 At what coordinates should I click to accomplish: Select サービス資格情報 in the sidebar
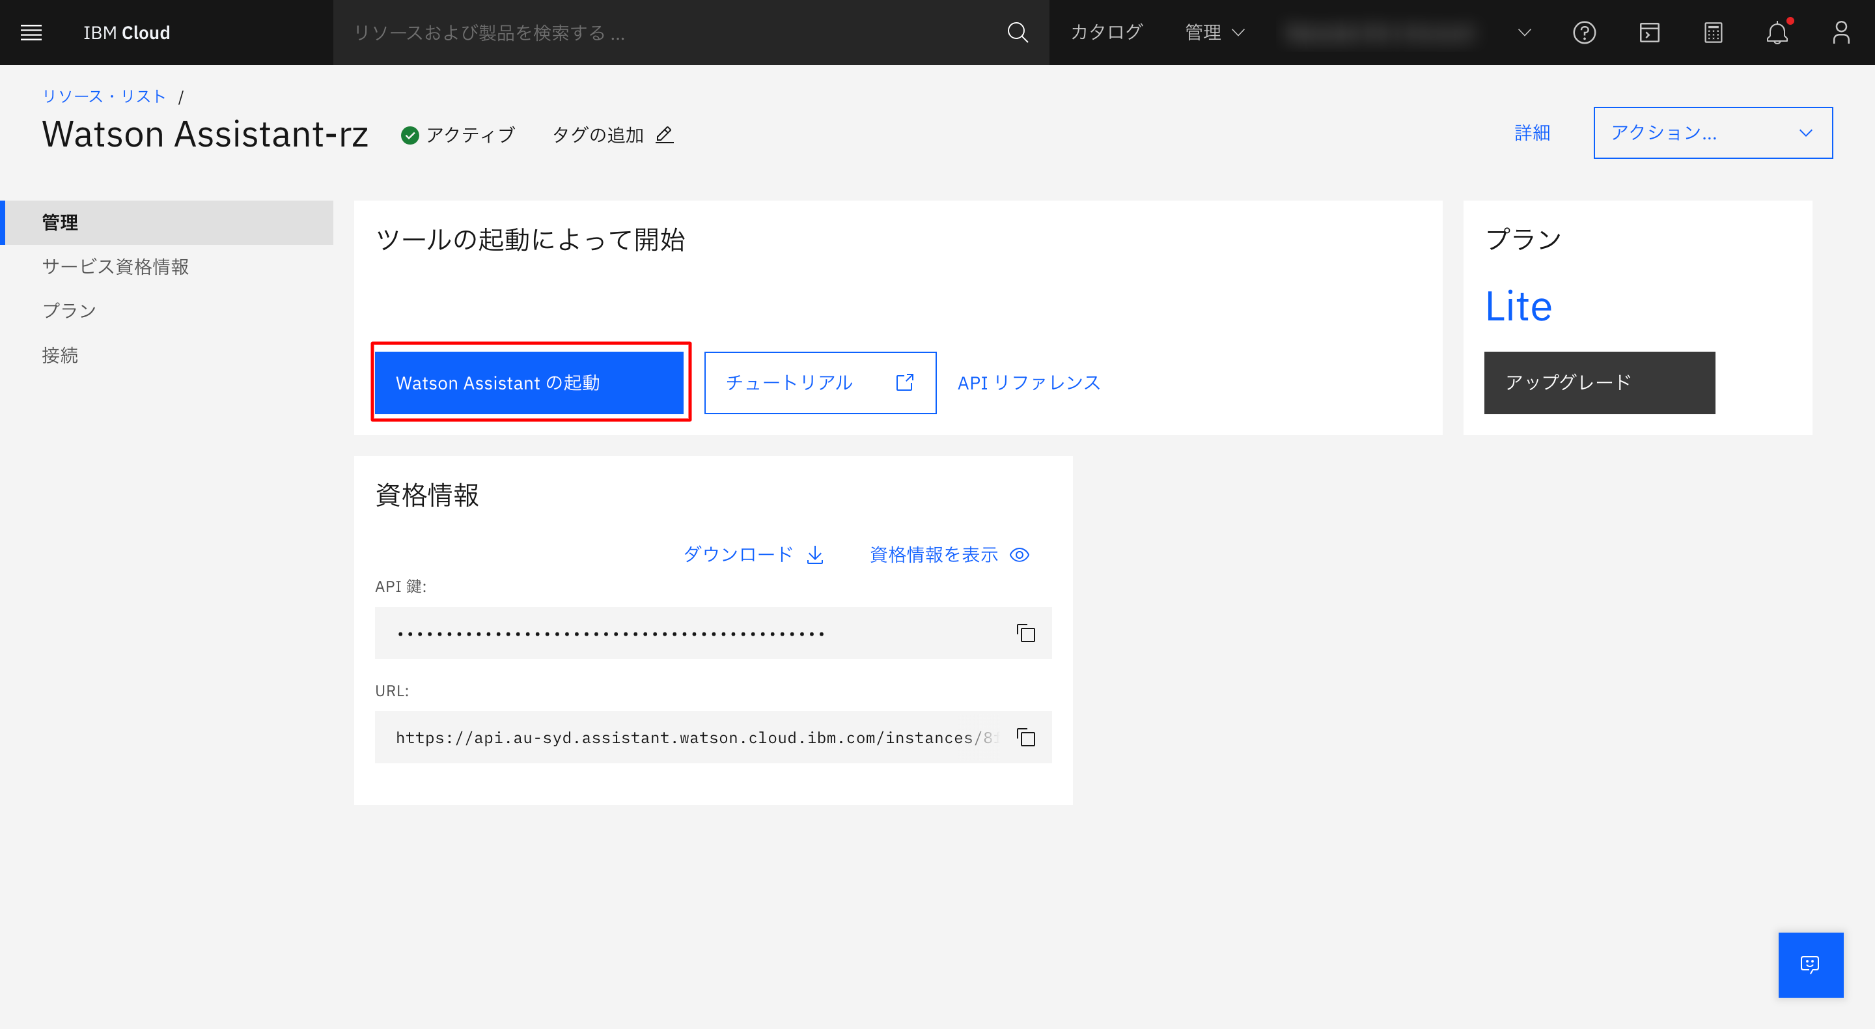115,266
